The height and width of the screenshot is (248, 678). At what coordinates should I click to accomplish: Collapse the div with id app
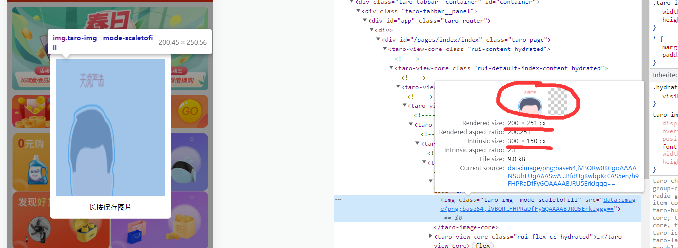click(365, 21)
